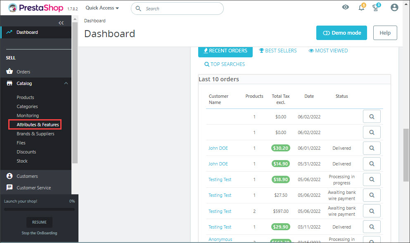The height and width of the screenshot is (243, 410).
Task: Click the view my shop eye icon
Action: point(345,7)
